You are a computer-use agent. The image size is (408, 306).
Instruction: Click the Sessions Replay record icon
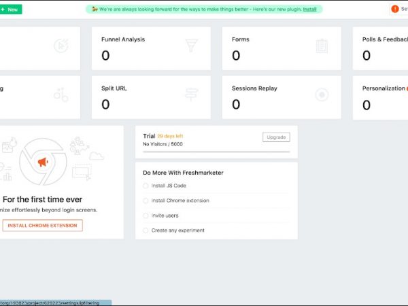pyautogui.click(x=322, y=95)
